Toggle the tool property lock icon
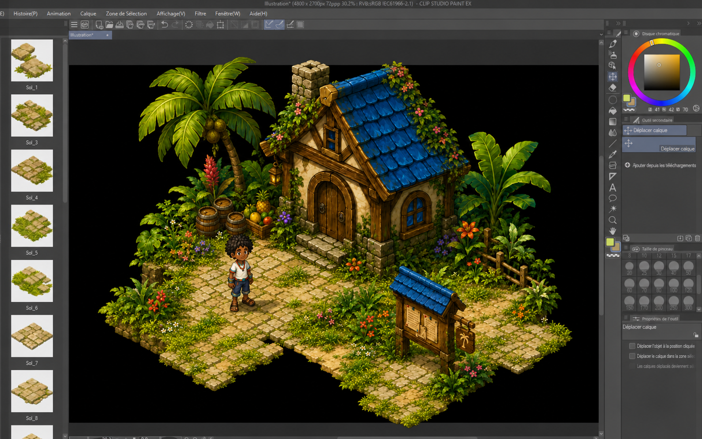 point(696,335)
